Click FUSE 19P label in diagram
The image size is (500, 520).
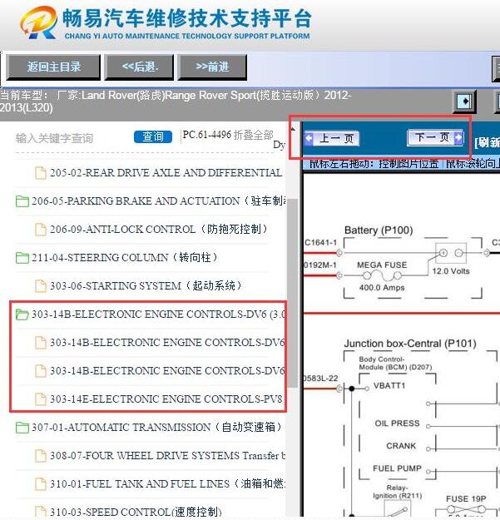pos(466,498)
